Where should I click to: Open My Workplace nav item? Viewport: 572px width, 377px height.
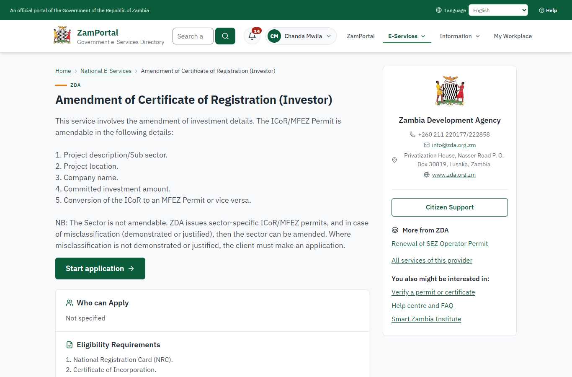point(513,36)
